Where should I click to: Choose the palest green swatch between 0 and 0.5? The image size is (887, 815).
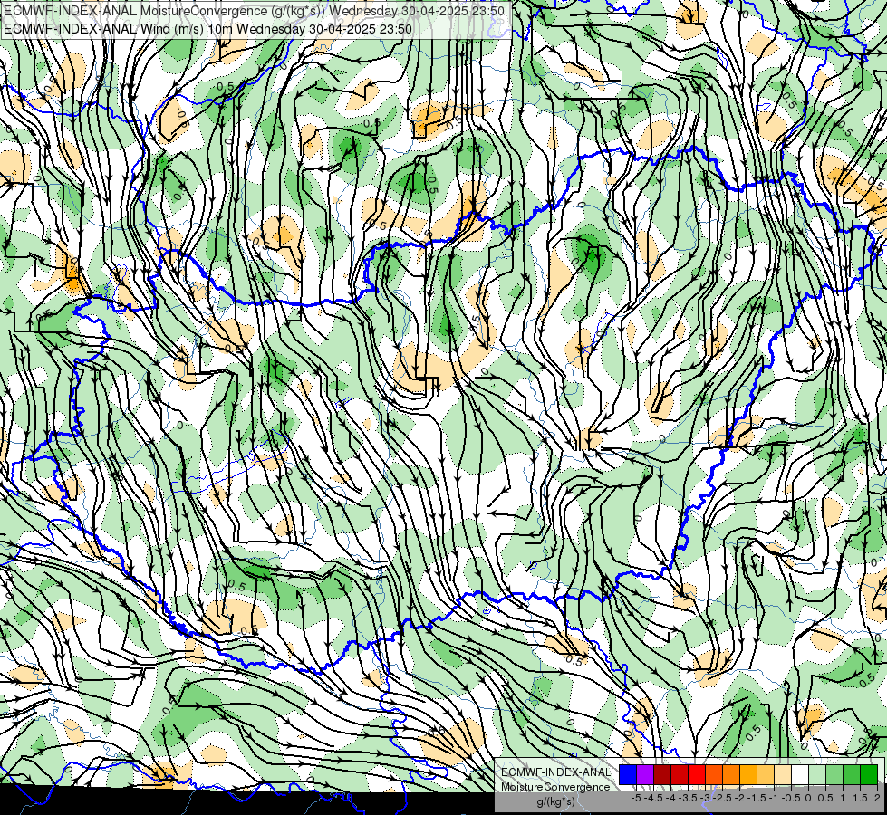coord(817,774)
